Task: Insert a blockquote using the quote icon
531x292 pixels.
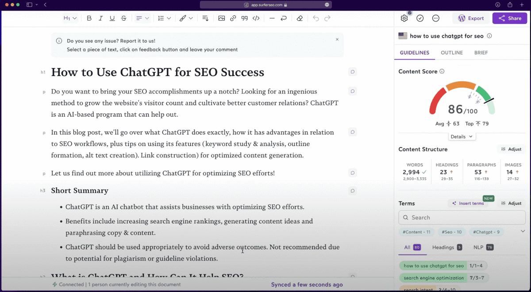Action: pos(244,18)
